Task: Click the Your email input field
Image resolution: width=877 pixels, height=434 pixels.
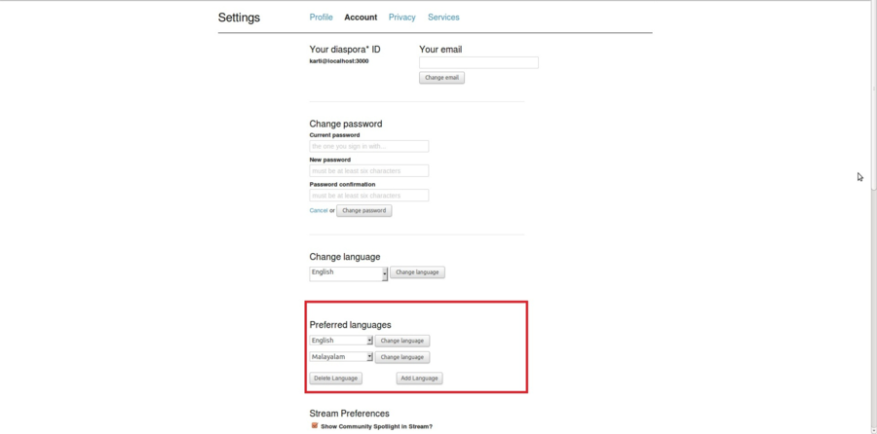Action: pyautogui.click(x=478, y=62)
